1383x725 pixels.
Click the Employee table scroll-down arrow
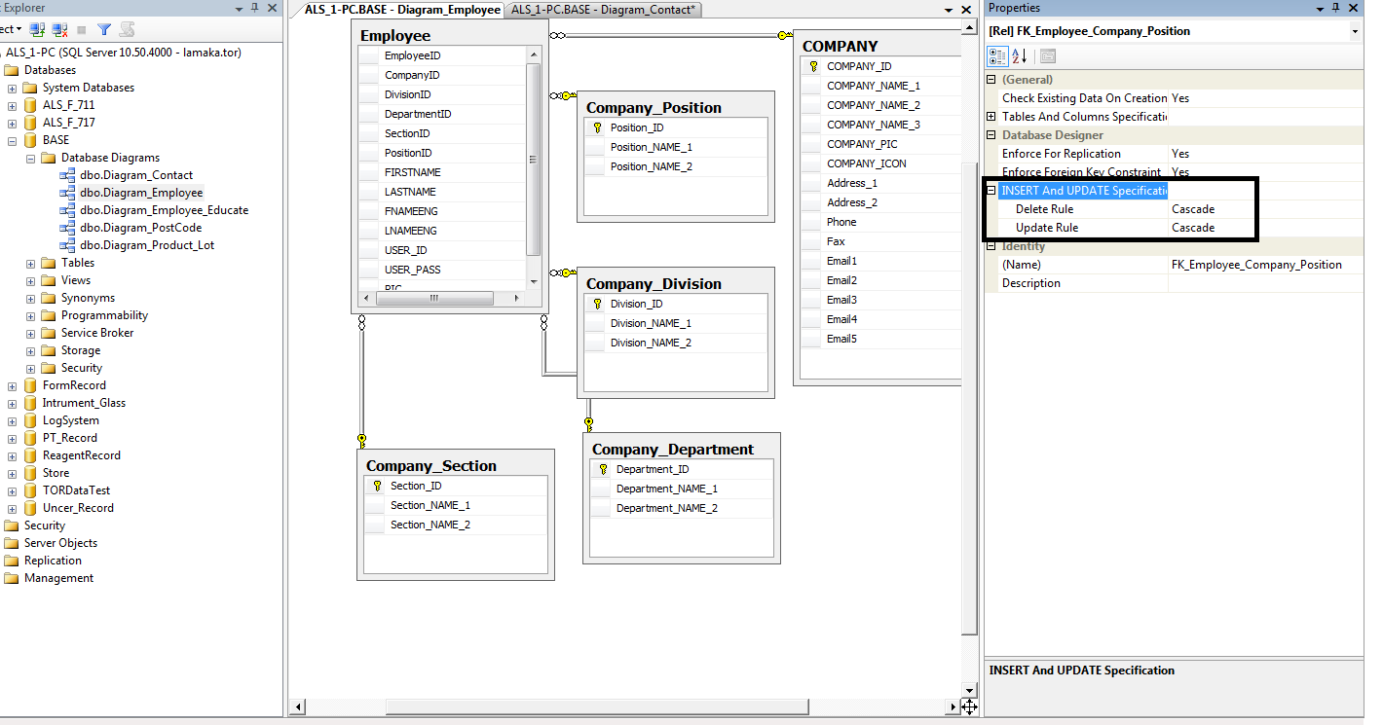(x=533, y=282)
